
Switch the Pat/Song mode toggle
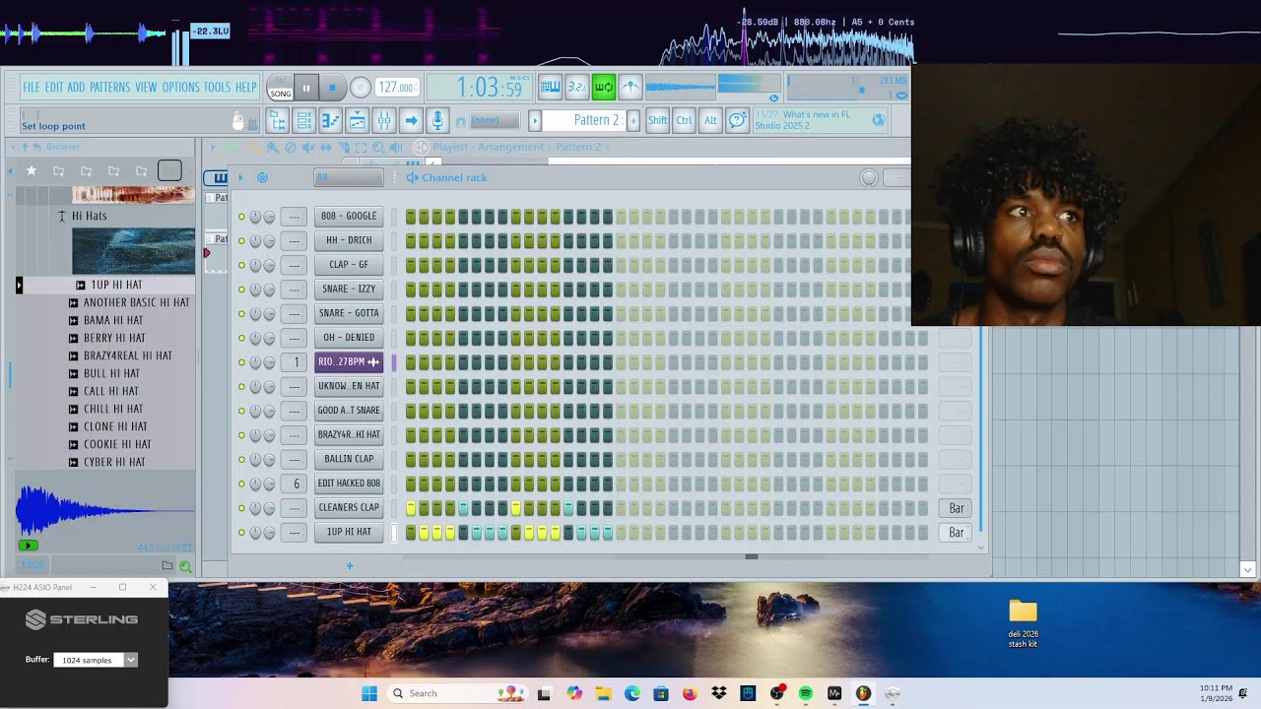[281, 88]
